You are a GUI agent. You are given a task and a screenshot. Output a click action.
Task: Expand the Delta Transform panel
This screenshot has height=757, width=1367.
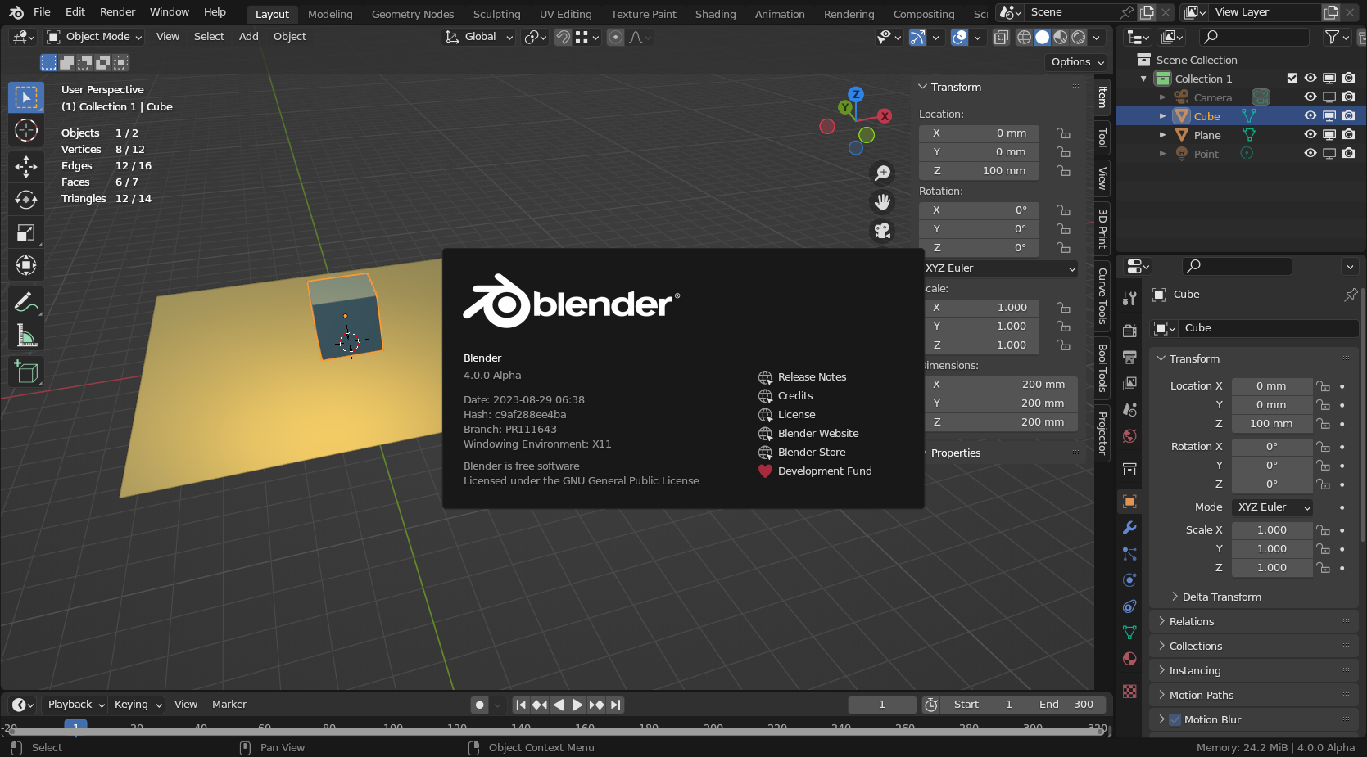1221,597
